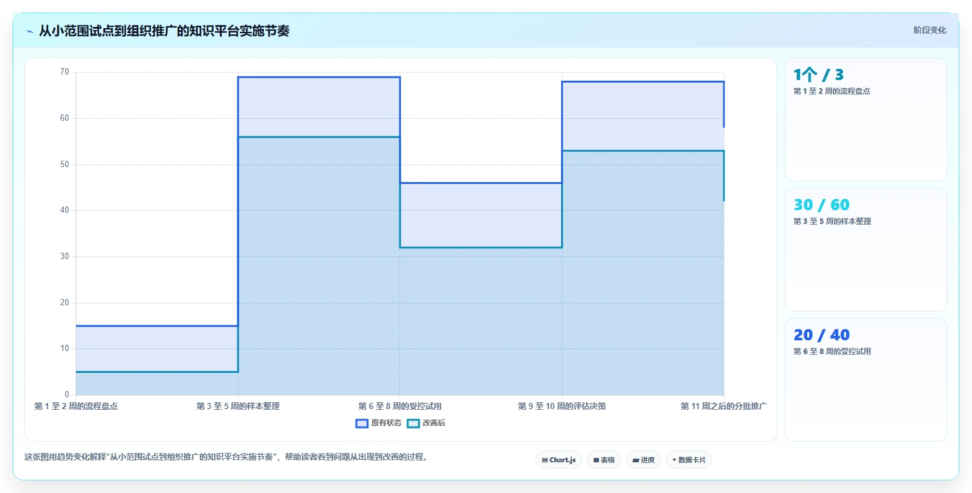Click the Chart.js tag
The height and width of the screenshot is (493, 972).
pyautogui.click(x=559, y=460)
